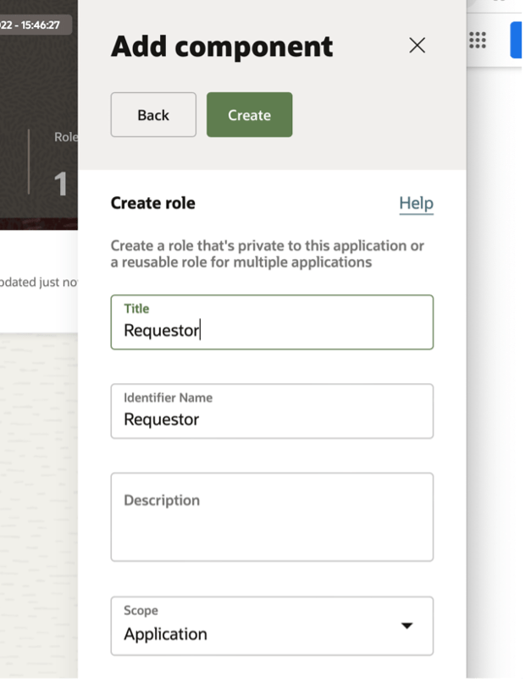This screenshot has width=525, height=682.
Task: Expand the Scope dropdown arrow
Action: coord(406,625)
